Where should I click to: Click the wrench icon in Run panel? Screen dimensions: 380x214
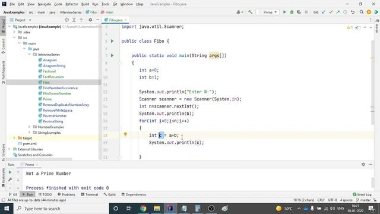(10, 180)
